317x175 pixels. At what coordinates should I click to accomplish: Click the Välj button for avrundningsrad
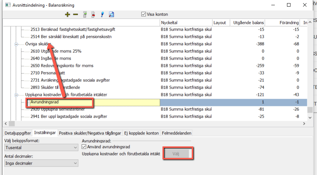coord(176,154)
